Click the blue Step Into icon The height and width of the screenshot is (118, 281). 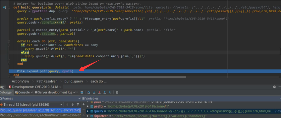pos(94,93)
